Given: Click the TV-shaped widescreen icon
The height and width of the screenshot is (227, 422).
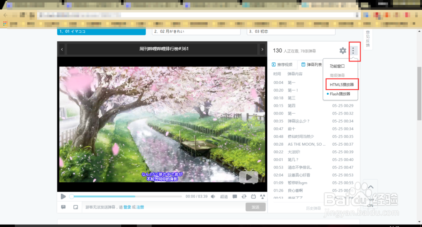Looking at the screenshot, I should tap(253, 197).
